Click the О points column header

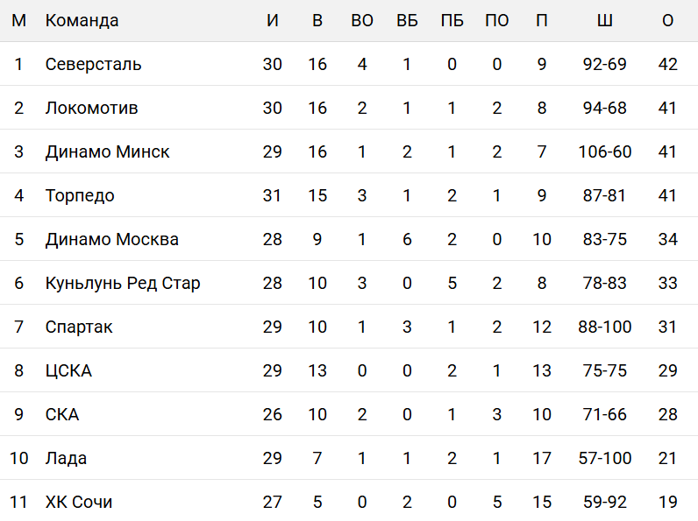tap(667, 20)
